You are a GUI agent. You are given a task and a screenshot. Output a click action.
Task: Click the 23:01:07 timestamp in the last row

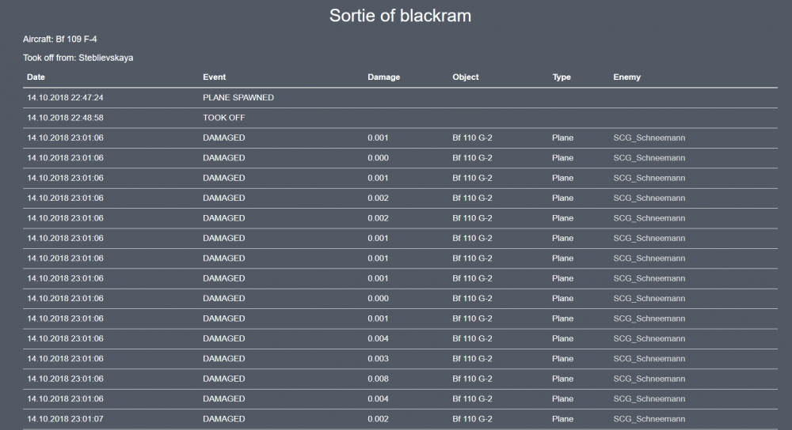click(x=65, y=419)
